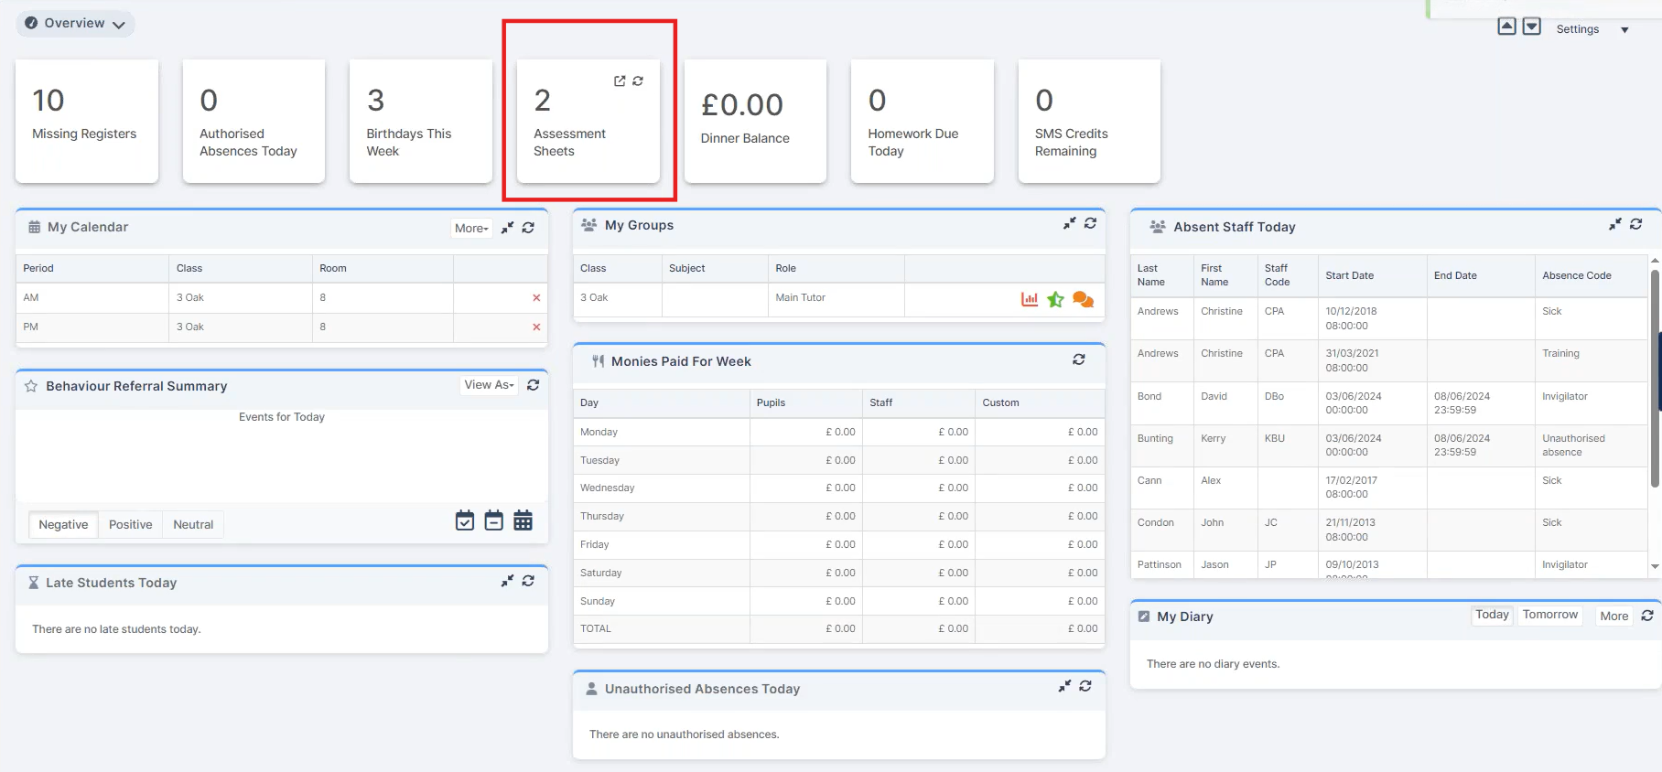Open the View As dropdown

click(x=489, y=385)
